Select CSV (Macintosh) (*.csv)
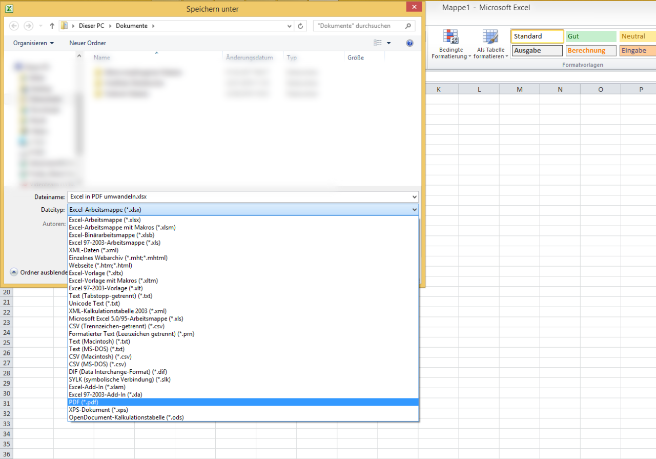656x459 pixels. [243, 356]
